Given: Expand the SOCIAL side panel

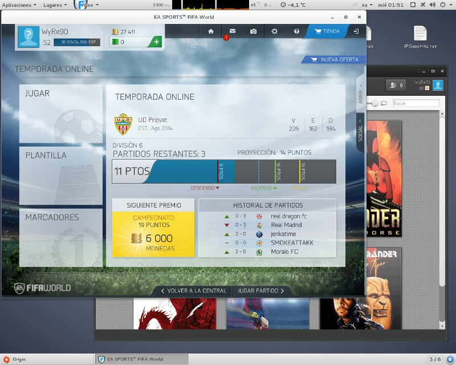Looking at the screenshot, I should point(361,131).
